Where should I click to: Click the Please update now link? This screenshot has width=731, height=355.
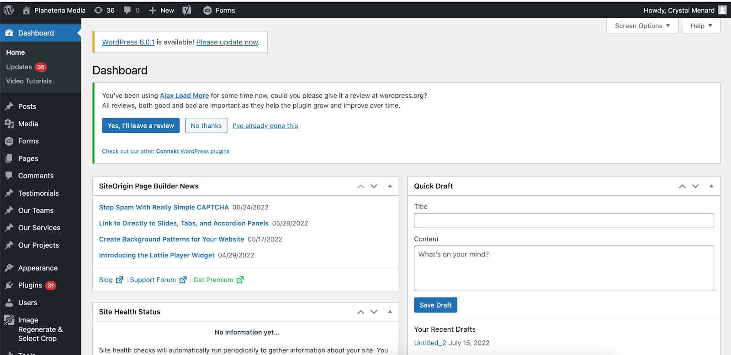(x=227, y=42)
